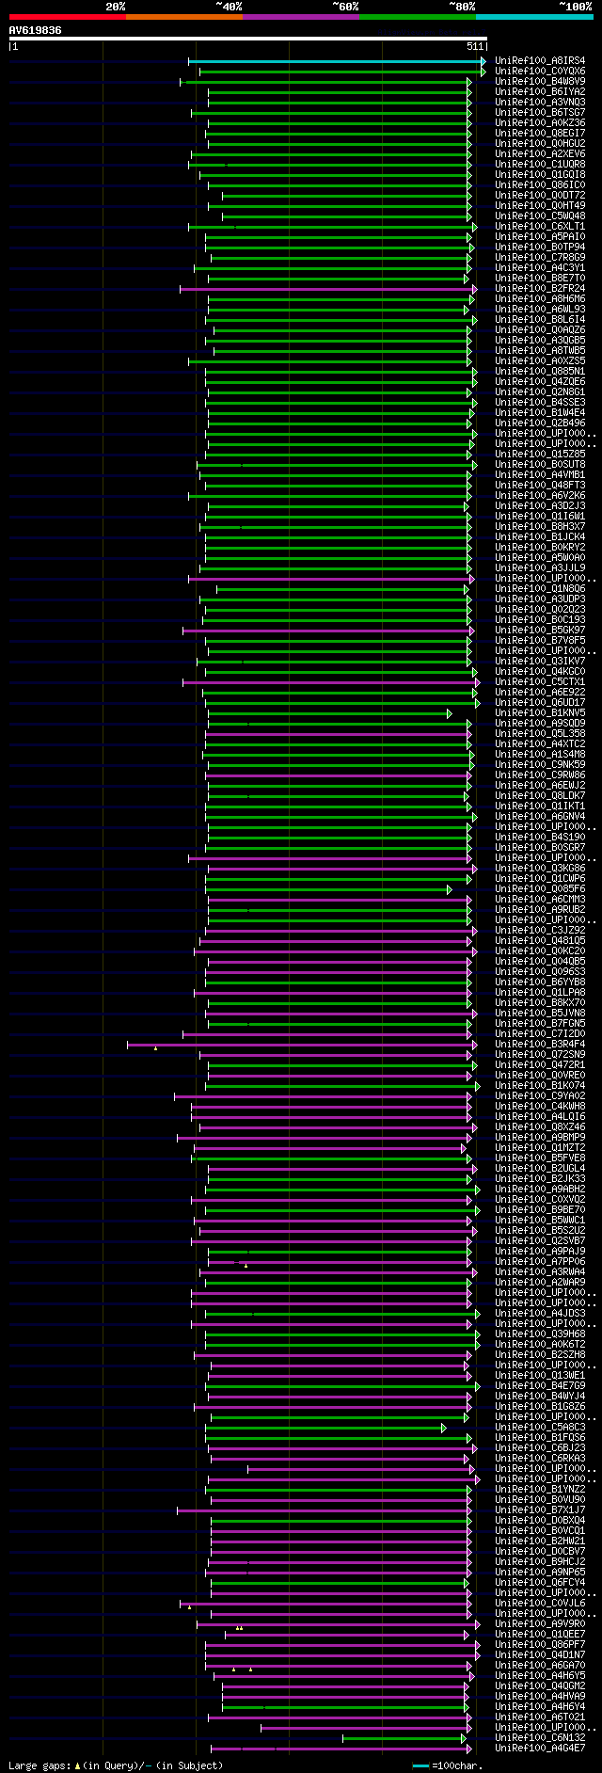Click hit label UniRef100_B9BE70
This screenshot has width=602, height=1773.
(540, 1210)
